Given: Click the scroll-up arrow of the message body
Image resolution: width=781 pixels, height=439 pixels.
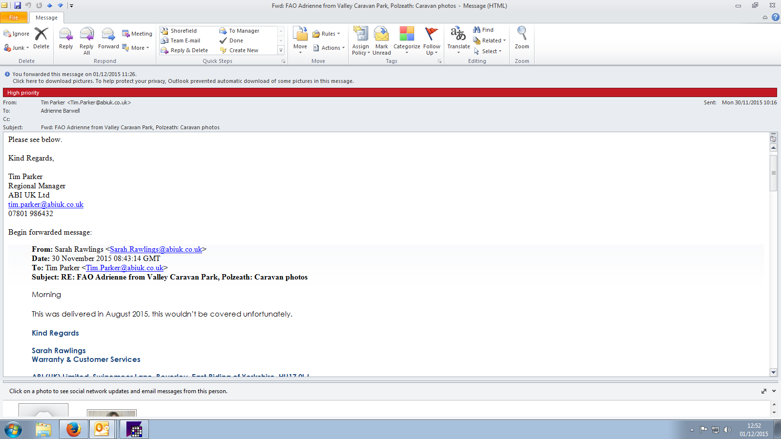Looking at the screenshot, I should (x=773, y=148).
